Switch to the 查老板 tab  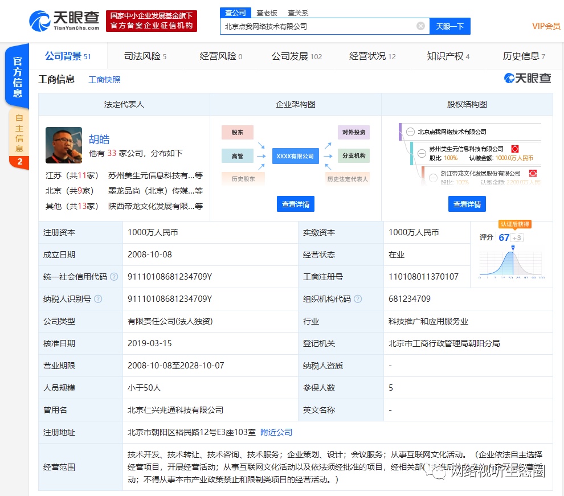pos(267,13)
